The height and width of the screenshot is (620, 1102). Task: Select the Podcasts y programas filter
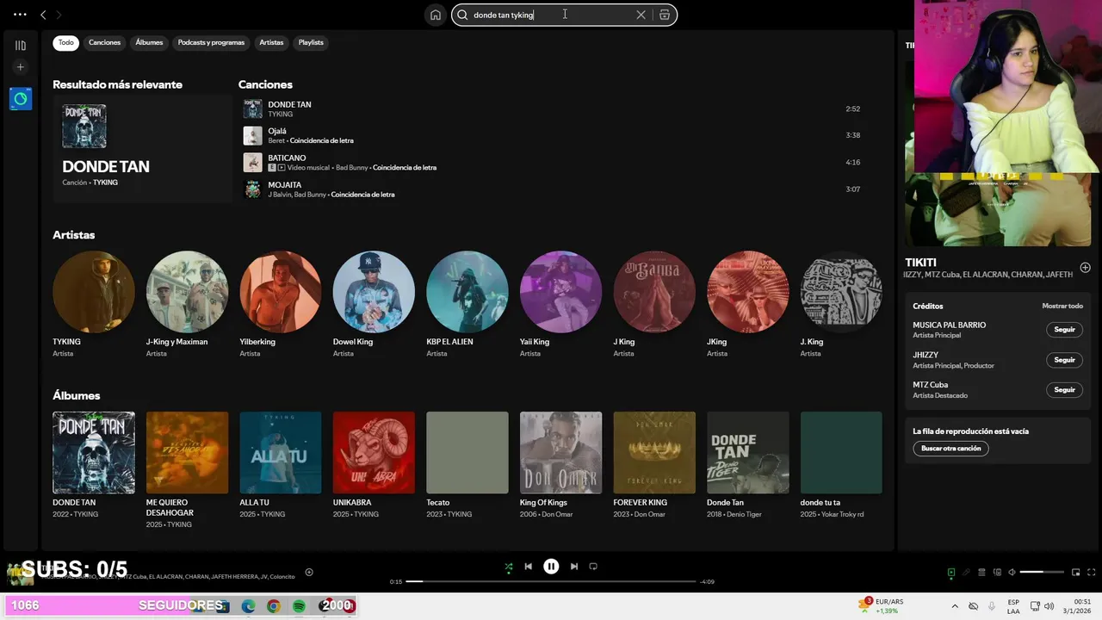pyautogui.click(x=211, y=42)
